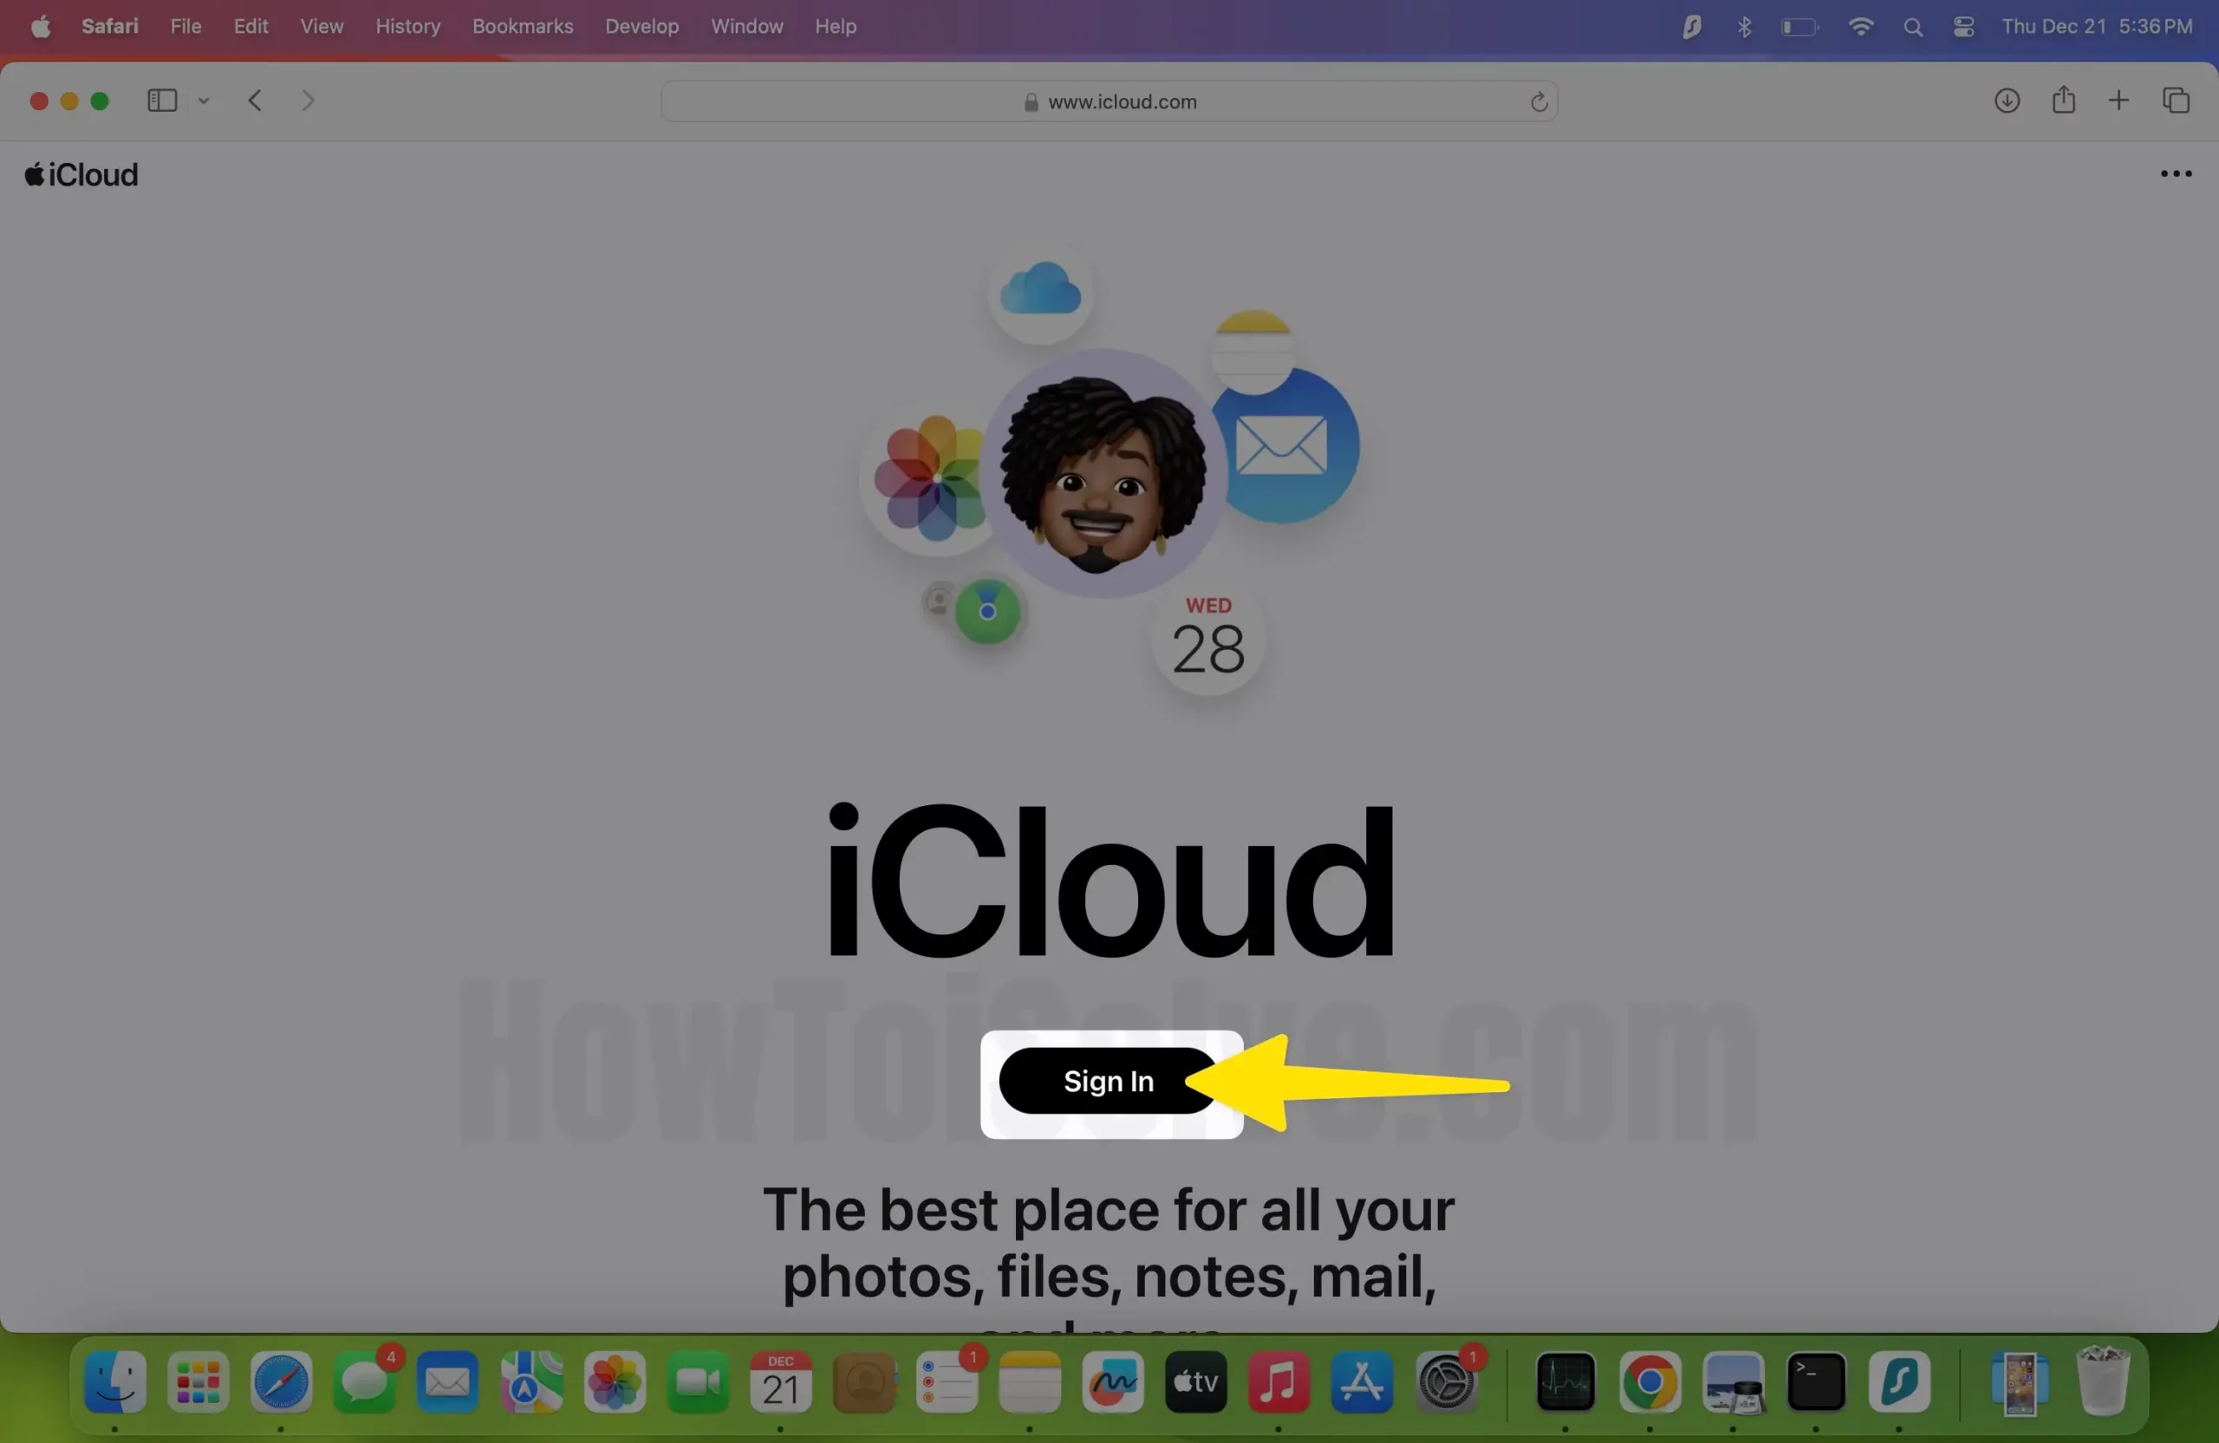The image size is (2219, 1443).
Task: Check the Wi-Fi status menu
Action: pyautogui.click(x=1860, y=26)
